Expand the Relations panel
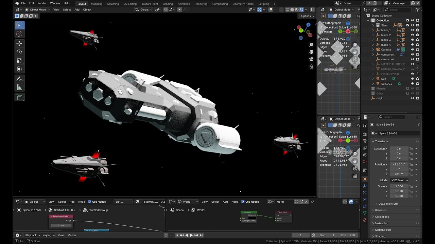This screenshot has height=244, width=435. click(380, 210)
